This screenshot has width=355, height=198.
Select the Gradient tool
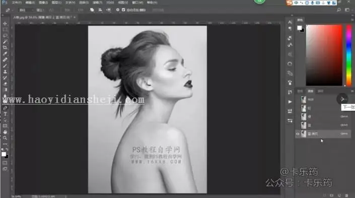pyautogui.click(x=5, y=90)
